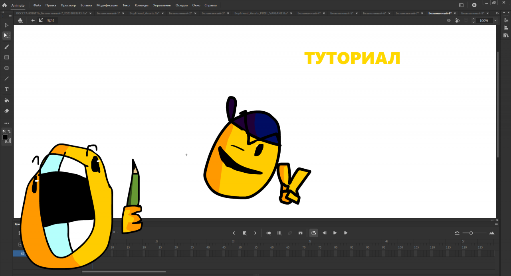Expand the hidden document tabs overflow
The image size is (511, 276).
(x=497, y=13)
